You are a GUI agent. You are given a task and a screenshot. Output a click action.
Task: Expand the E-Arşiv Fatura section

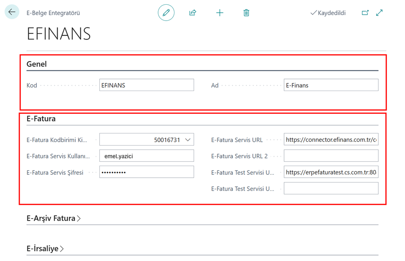point(54,219)
